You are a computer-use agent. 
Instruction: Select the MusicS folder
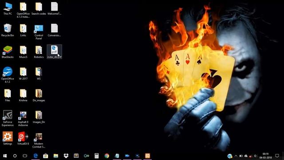pyautogui.click(x=23, y=52)
